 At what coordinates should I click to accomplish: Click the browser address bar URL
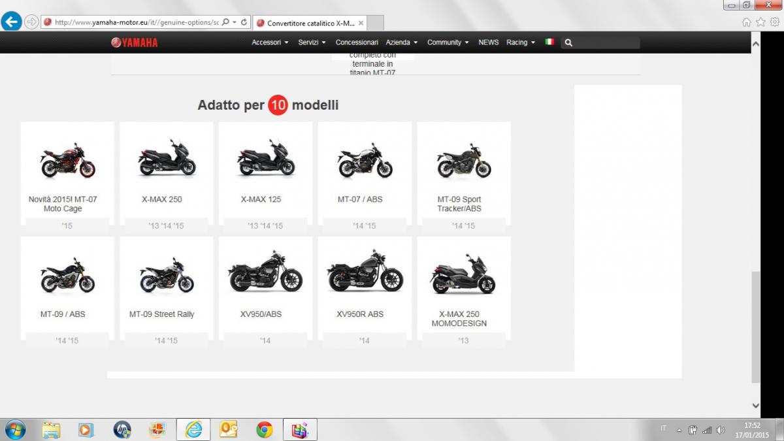tap(136, 22)
